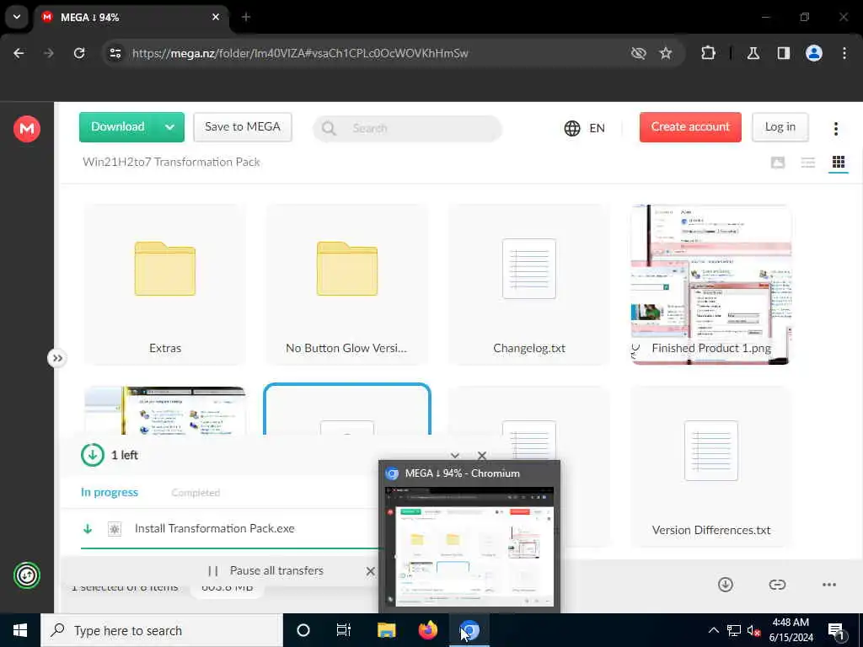Collapse the transfers panel chevron
The image size is (863, 647).
[454, 456]
